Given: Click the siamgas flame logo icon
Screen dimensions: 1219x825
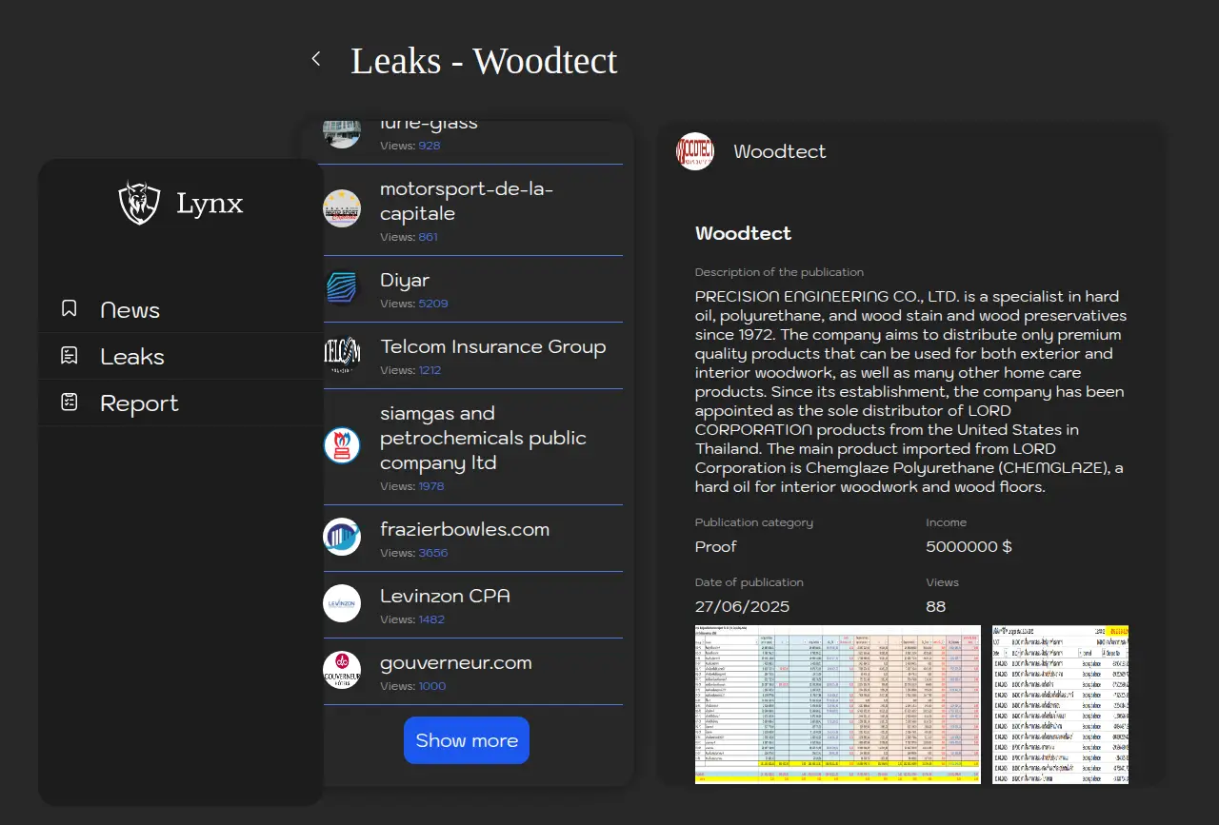Looking at the screenshot, I should click(342, 445).
